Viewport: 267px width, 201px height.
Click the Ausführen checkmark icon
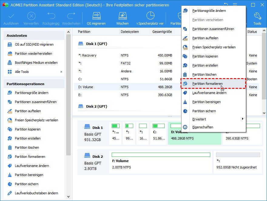tap(11, 16)
